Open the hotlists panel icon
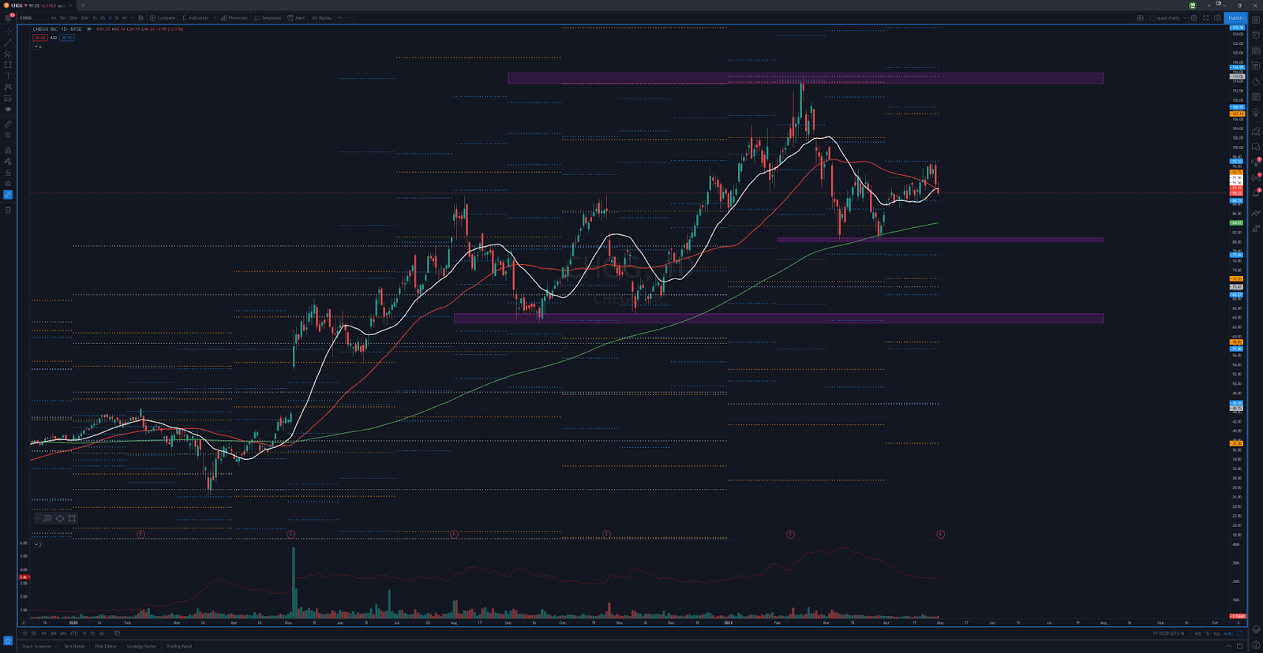The height and width of the screenshot is (653, 1263). [x=1256, y=81]
